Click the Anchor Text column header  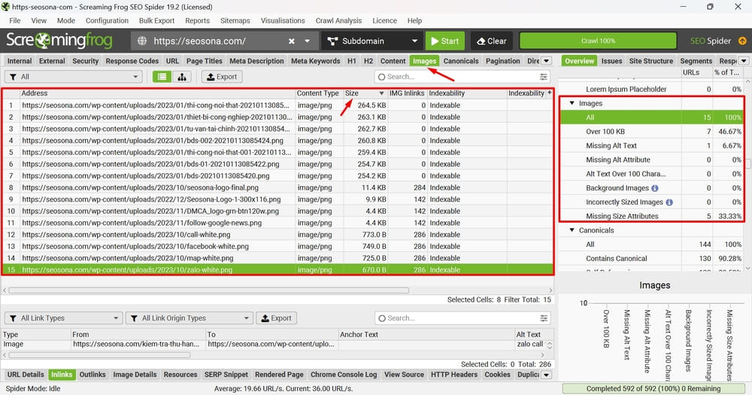pos(426,335)
